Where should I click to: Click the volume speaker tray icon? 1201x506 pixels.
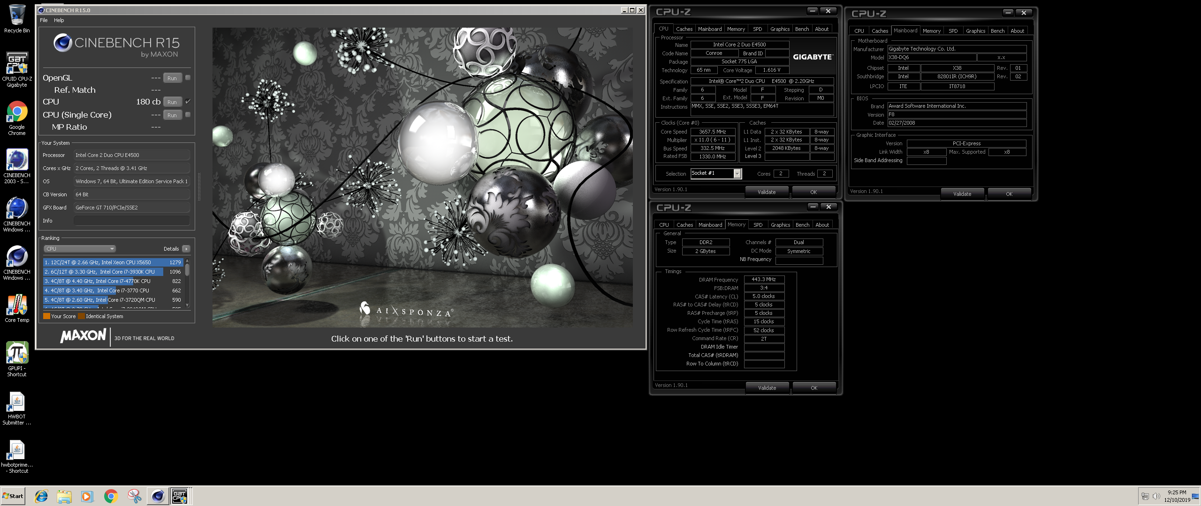coord(1156,496)
